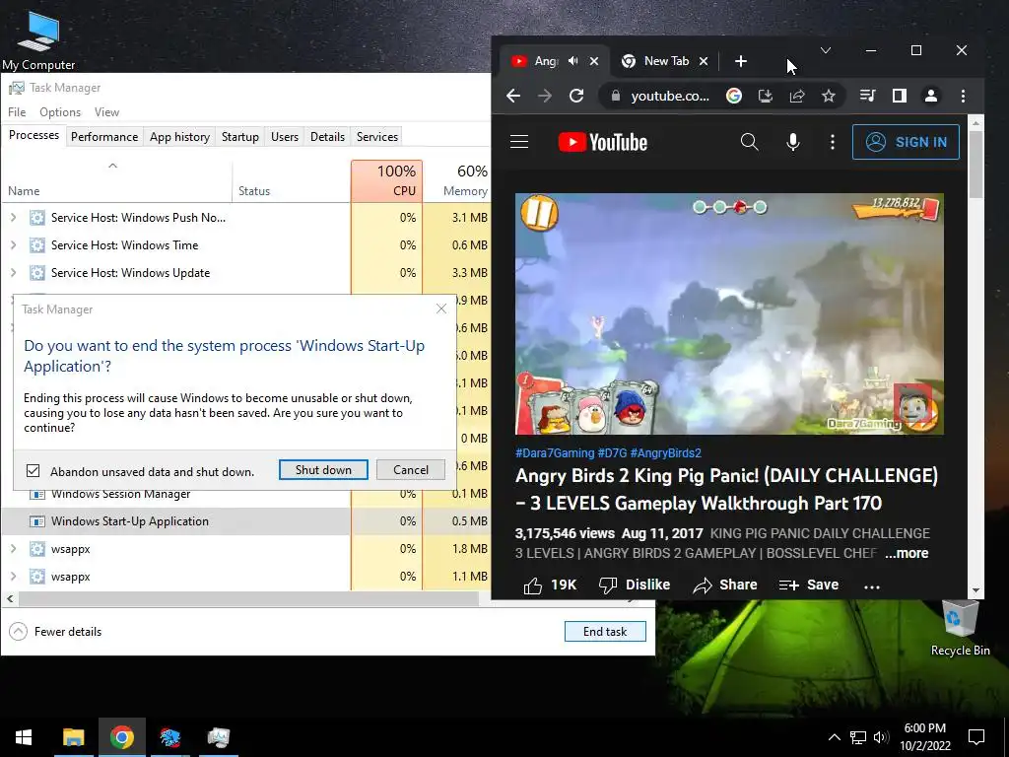Dislike the Angry Birds video
Image resolution: width=1009 pixels, height=757 pixels.
[x=635, y=585]
